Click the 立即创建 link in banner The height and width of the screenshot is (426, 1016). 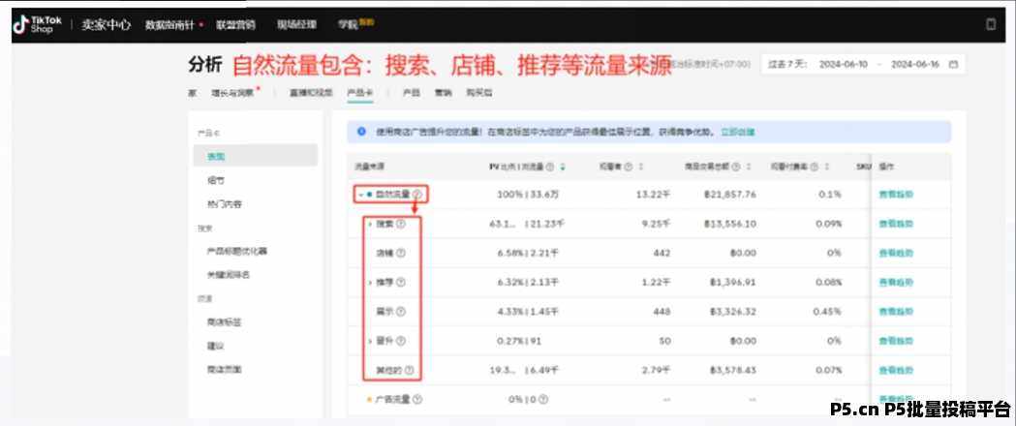click(738, 132)
